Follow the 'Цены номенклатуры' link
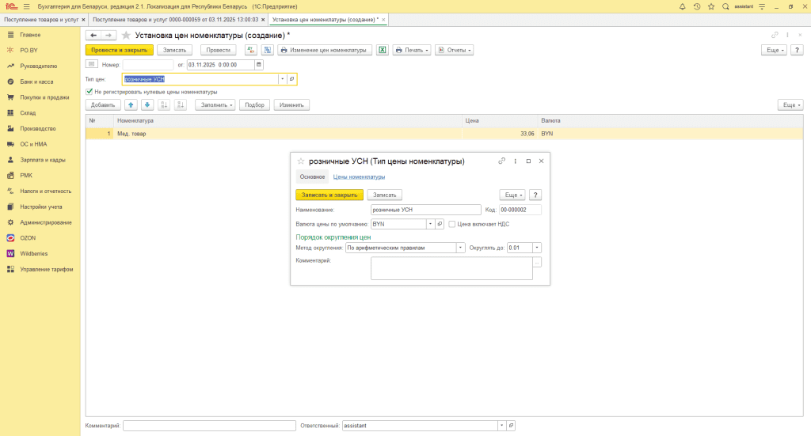Screen dimensions: 811x436 coord(359,176)
